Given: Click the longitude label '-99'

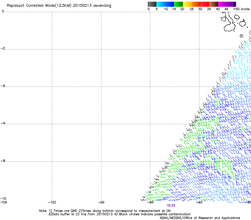Looking at the screenshot, I should [101, 202].
